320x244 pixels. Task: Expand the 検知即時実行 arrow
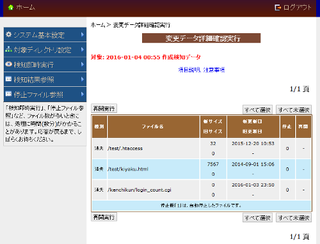click(x=83, y=65)
